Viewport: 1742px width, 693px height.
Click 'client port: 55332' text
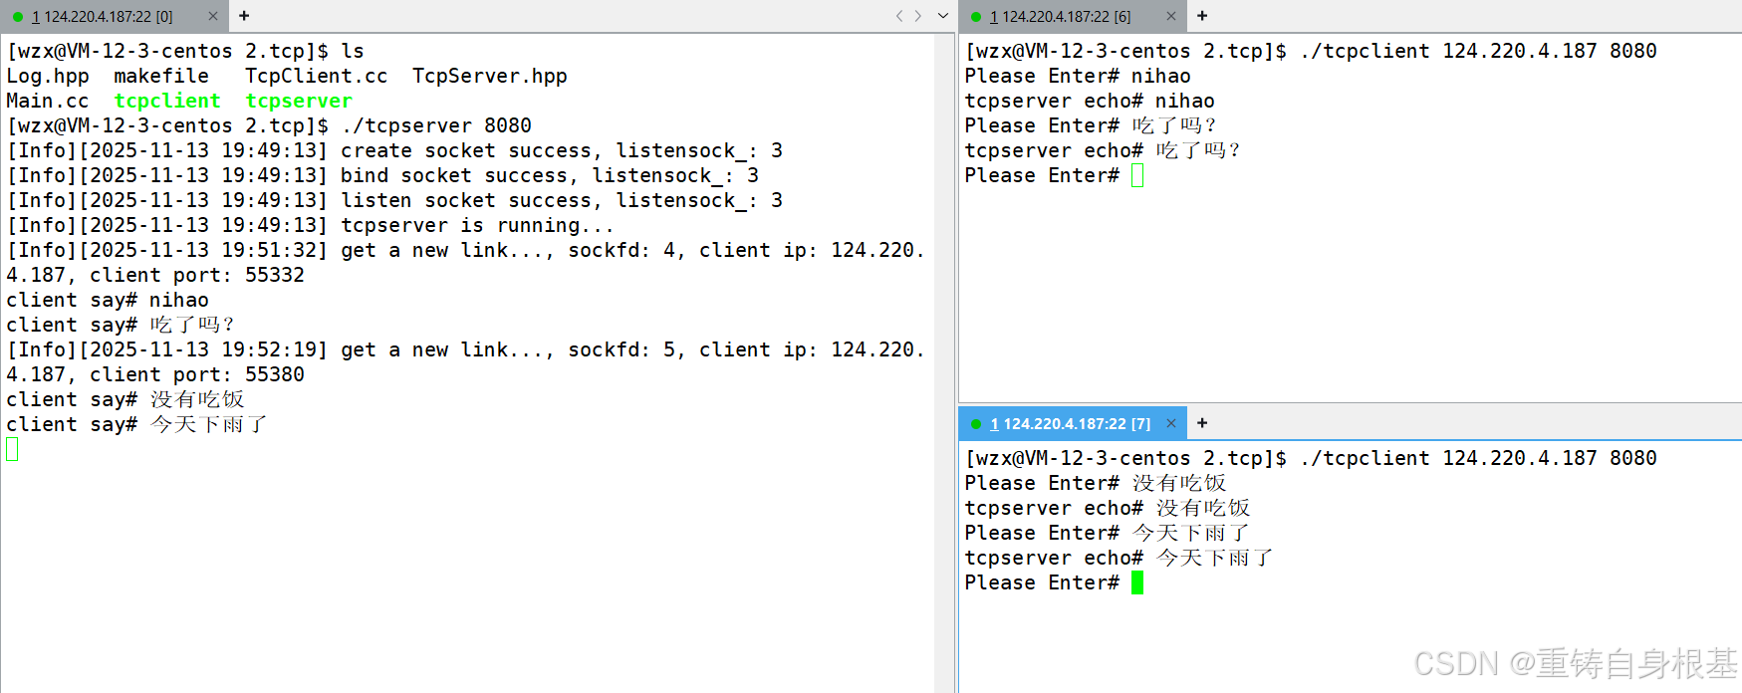click(197, 275)
